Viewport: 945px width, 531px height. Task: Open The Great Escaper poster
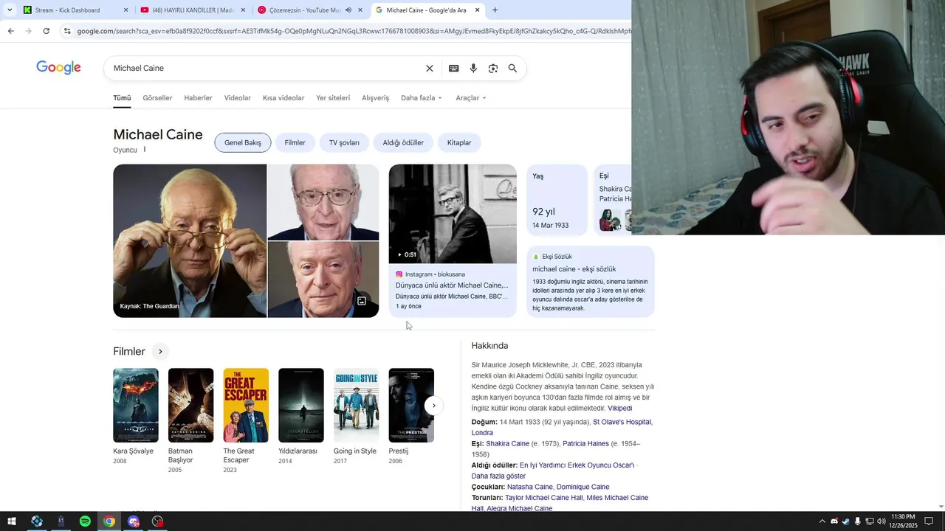[246, 405]
